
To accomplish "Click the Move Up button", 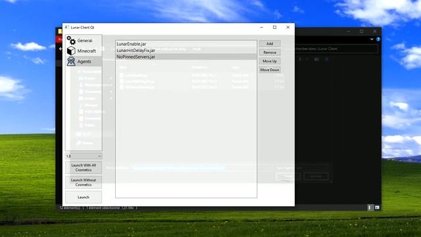I will pos(270,61).
